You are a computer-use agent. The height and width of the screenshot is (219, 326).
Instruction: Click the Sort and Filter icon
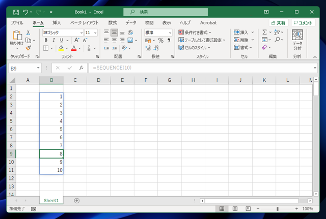tap(277, 32)
